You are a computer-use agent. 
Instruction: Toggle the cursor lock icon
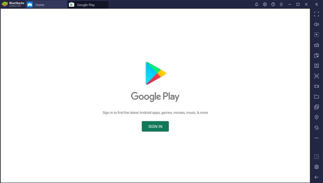[x=317, y=35]
